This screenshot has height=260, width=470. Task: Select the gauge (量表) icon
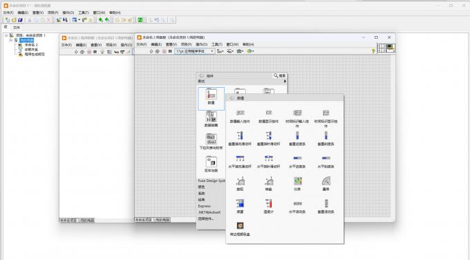(x=326, y=181)
